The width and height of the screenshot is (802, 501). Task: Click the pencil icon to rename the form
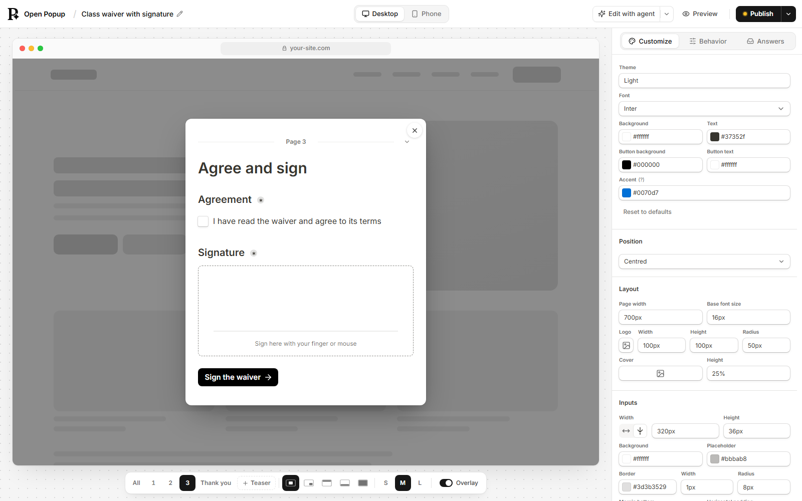pyautogui.click(x=180, y=14)
